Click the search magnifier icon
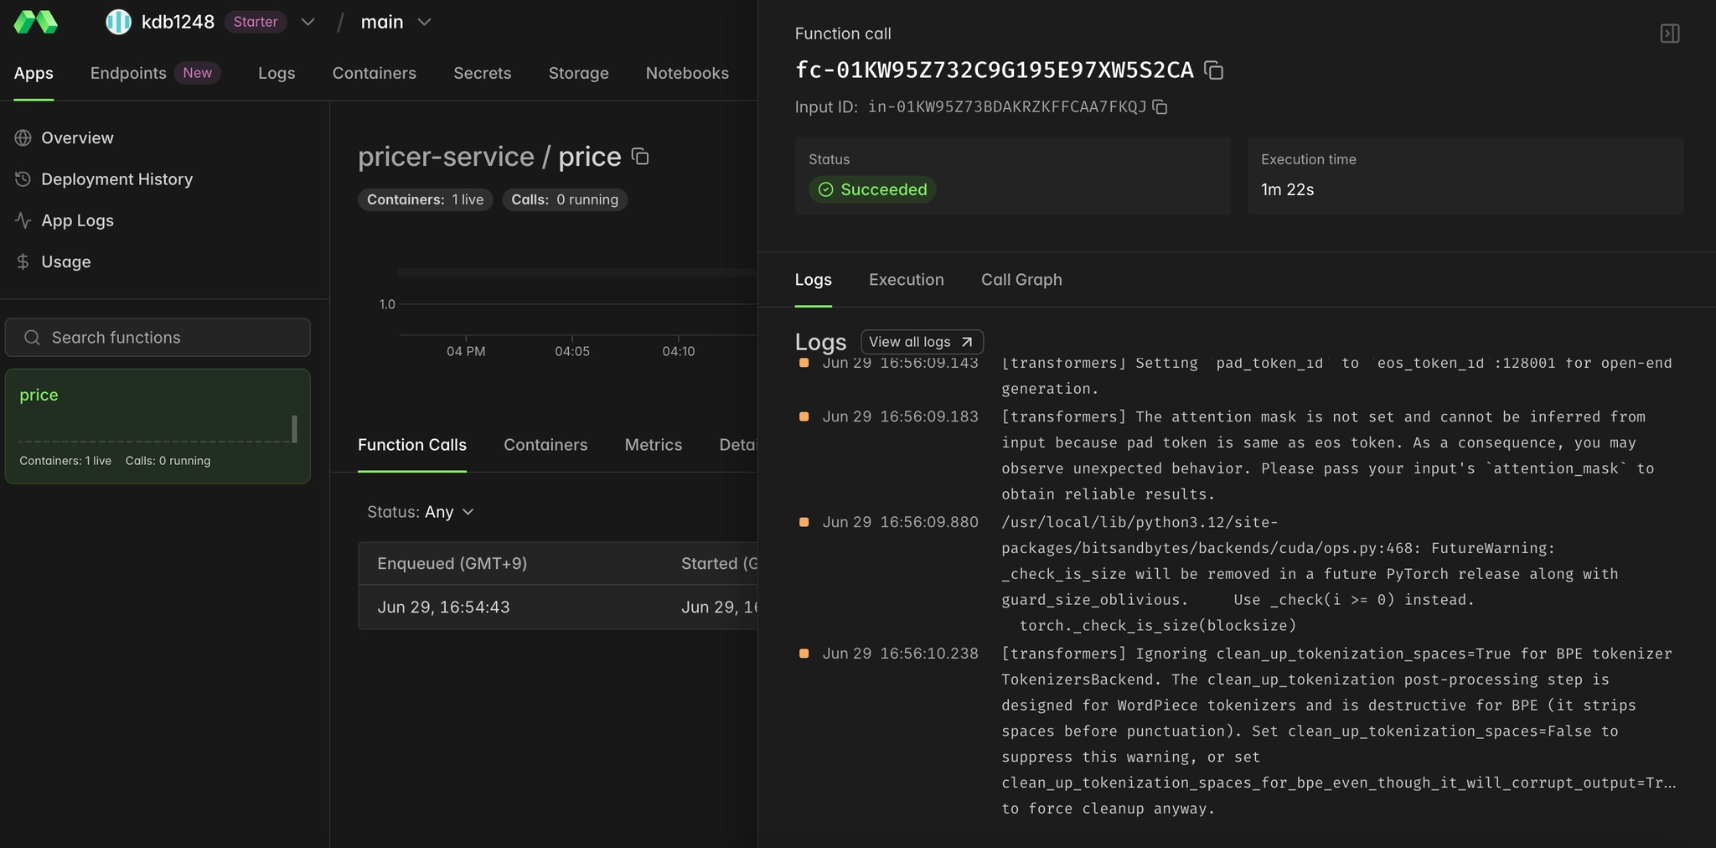1716x848 pixels. point(32,337)
